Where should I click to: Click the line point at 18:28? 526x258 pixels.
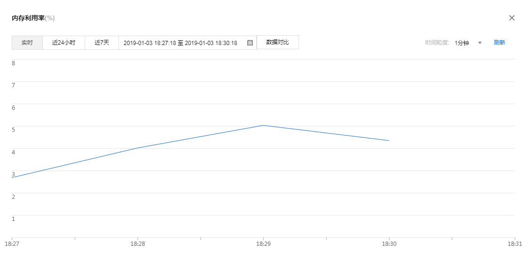137,148
